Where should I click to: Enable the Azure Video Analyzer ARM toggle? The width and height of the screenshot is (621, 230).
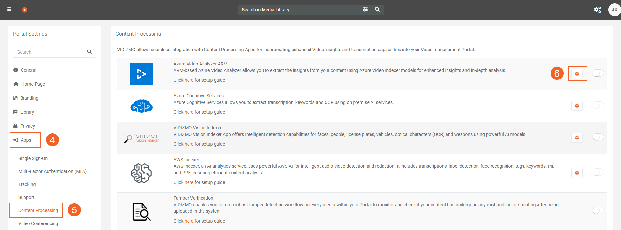598,73
